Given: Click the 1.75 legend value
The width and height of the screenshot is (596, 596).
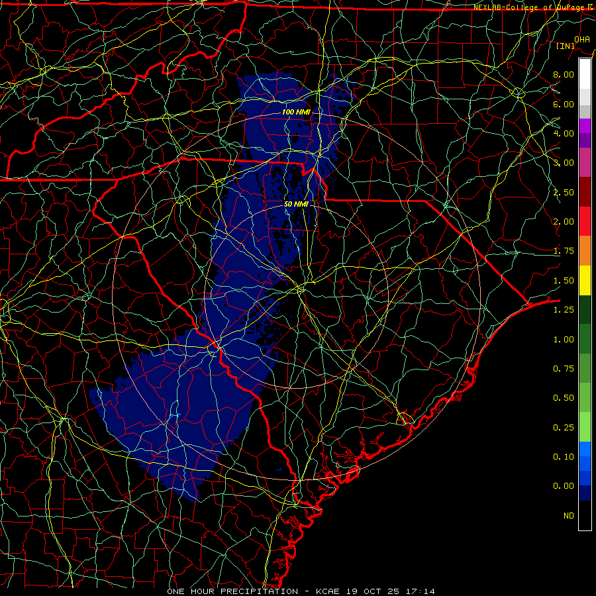Looking at the screenshot, I should click(564, 251).
